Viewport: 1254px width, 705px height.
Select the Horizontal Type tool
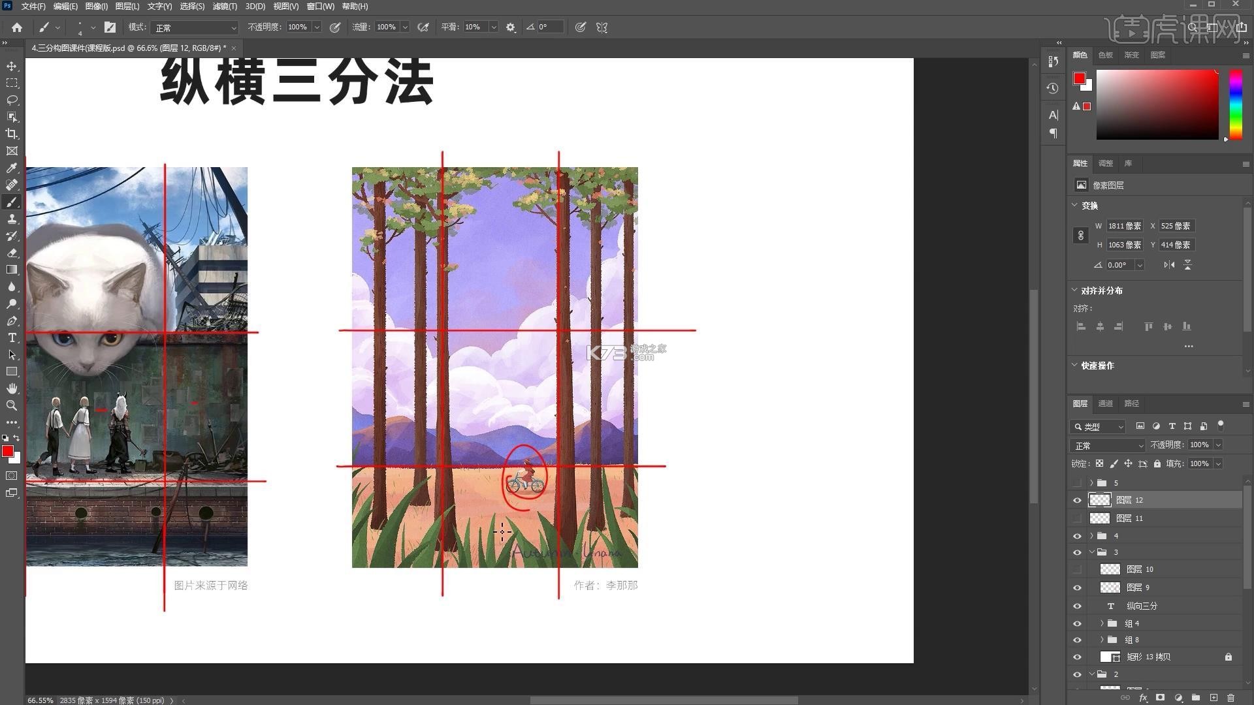(x=12, y=337)
